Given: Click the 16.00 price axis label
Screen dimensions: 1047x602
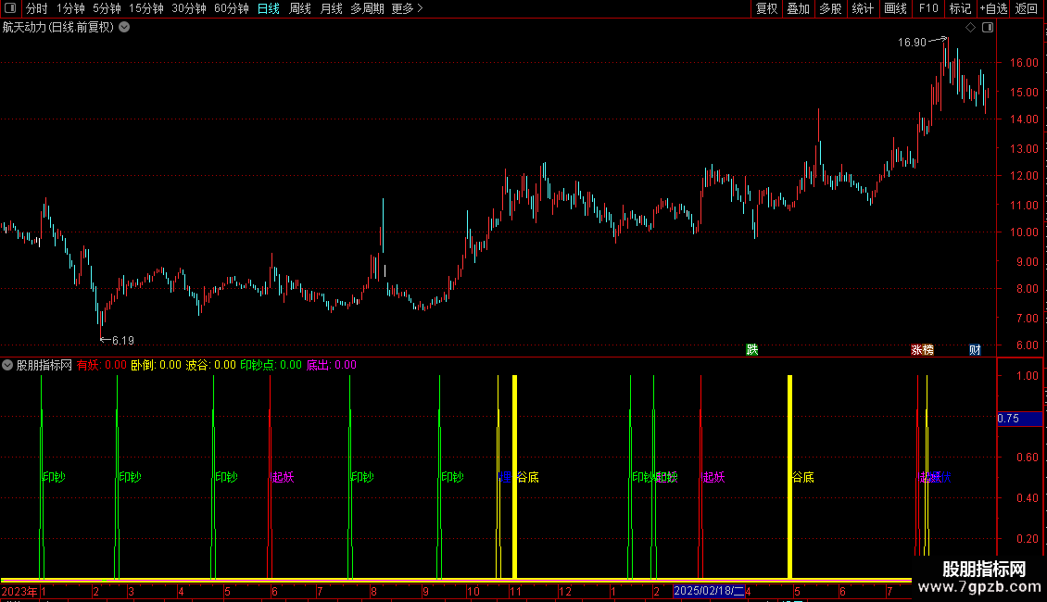Looking at the screenshot, I should 1024,63.
